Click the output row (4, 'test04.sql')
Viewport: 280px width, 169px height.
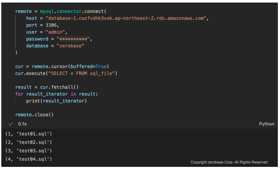point(29,159)
